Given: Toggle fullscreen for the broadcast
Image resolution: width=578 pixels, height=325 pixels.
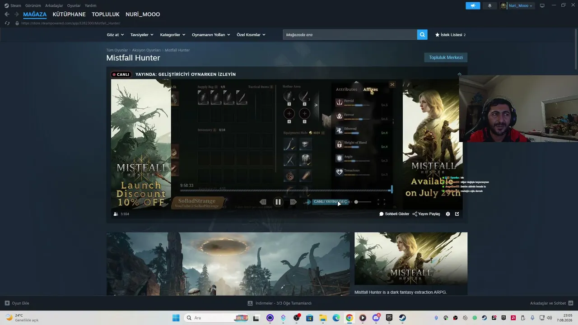Looking at the screenshot, I should pos(381,202).
